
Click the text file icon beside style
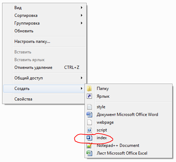[x=89, y=107]
